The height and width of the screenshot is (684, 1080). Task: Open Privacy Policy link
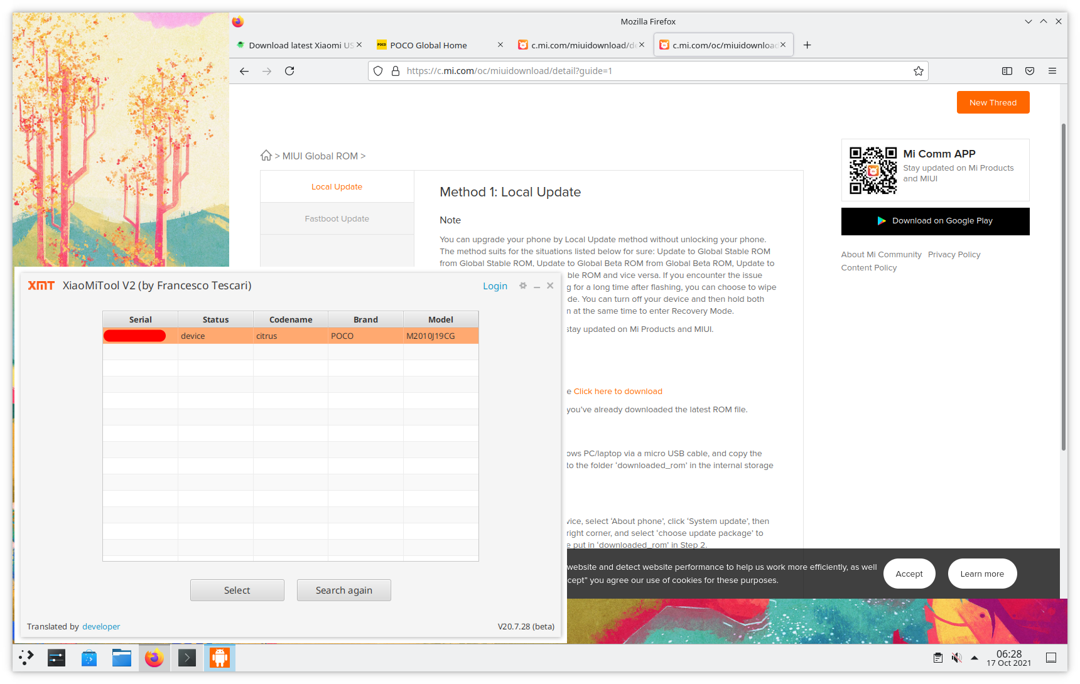954,254
